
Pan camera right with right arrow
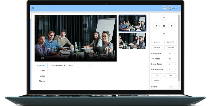(x=172, y=26)
